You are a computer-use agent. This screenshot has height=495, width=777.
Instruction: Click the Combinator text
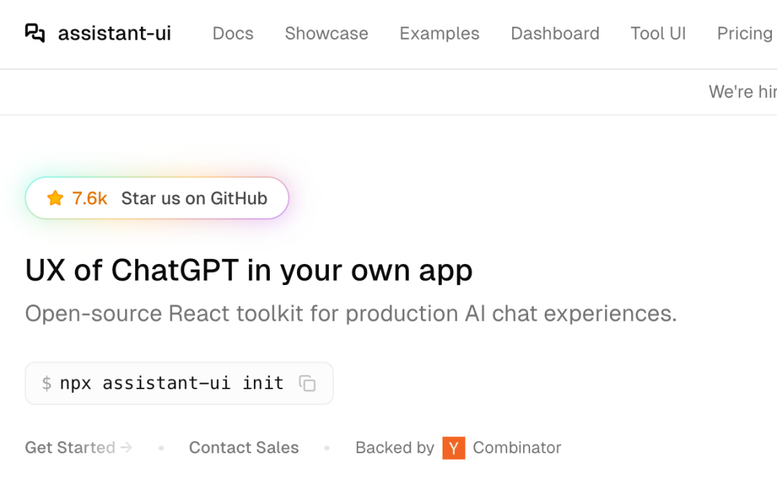click(517, 448)
